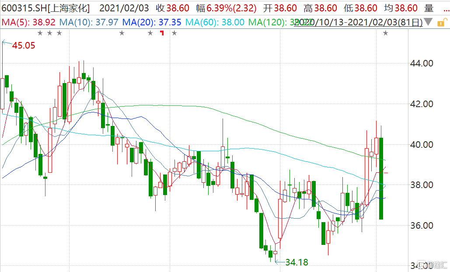The image size is (450, 272).
Task: Open the date range dropdown triangle
Action: tap(428, 22)
